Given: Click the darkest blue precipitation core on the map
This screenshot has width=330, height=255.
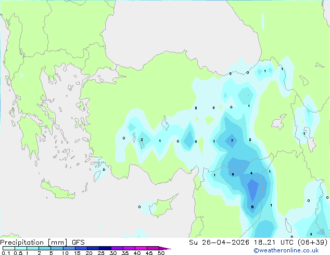Looking at the screenshot, I should [252, 189].
